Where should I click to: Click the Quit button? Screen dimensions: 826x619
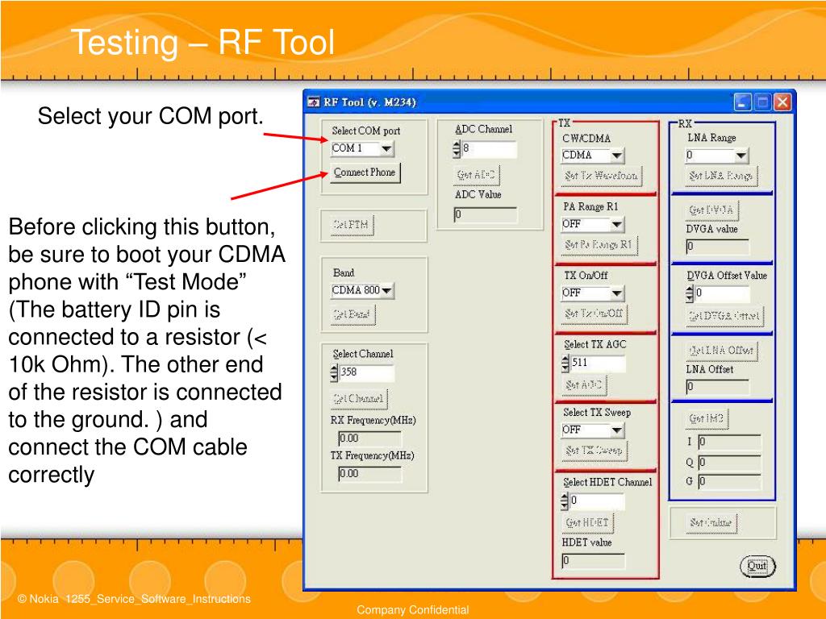tap(757, 567)
